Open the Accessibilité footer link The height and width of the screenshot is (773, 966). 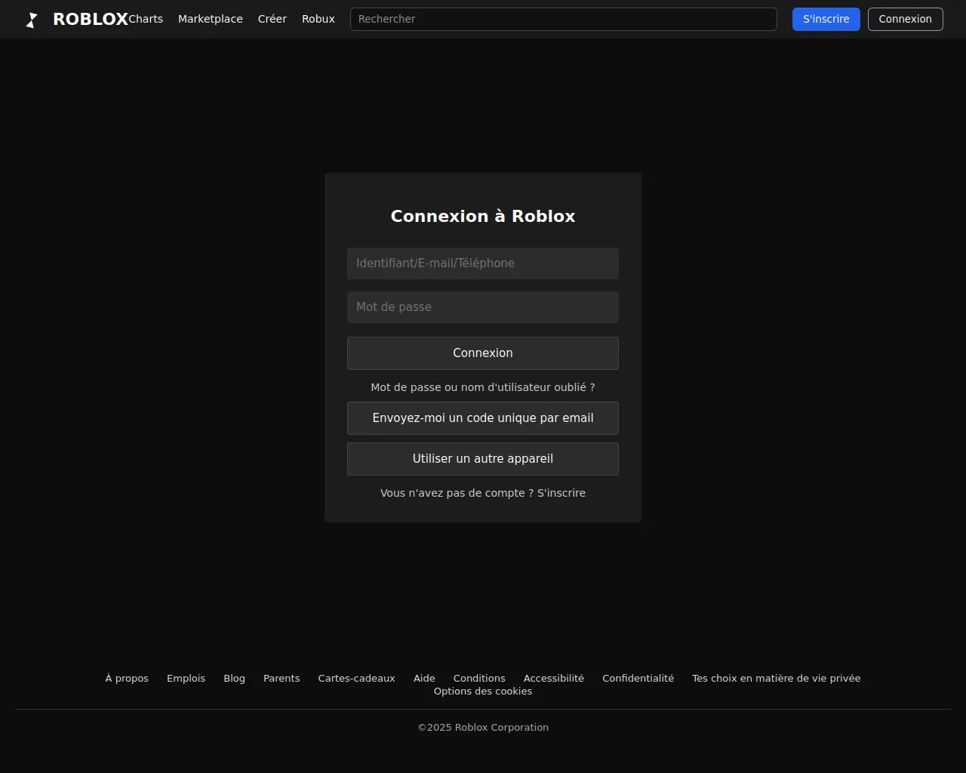(554, 679)
